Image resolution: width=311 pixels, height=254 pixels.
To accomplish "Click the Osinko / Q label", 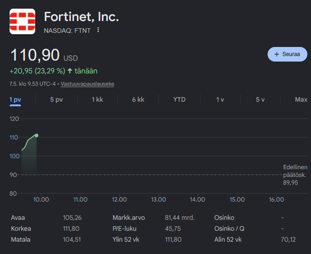I will click(x=229, y=228).
